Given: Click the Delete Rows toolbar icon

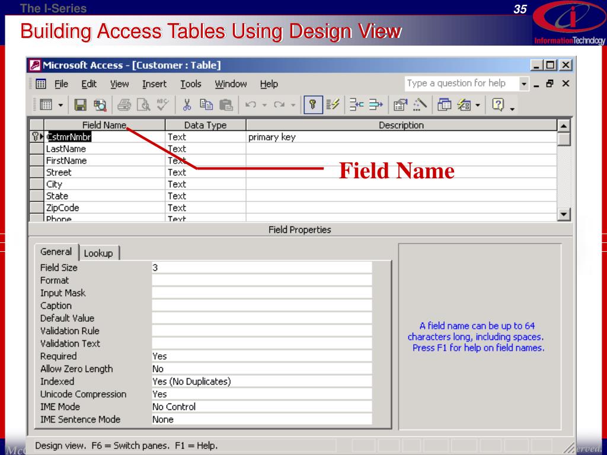Looking at the screenshot, I should pos(375,104).
